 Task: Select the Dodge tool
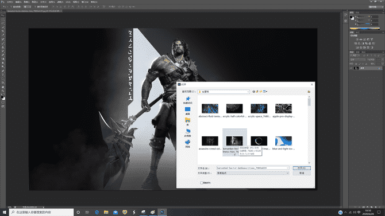[3, 67]
